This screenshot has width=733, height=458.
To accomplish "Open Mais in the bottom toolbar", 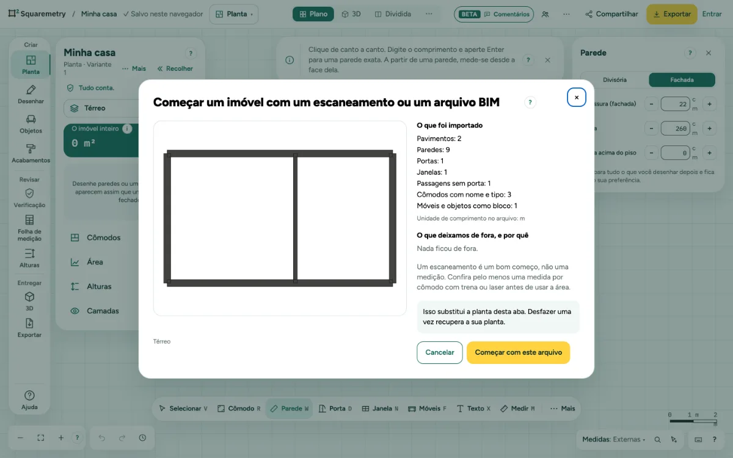I will point(563,409).
